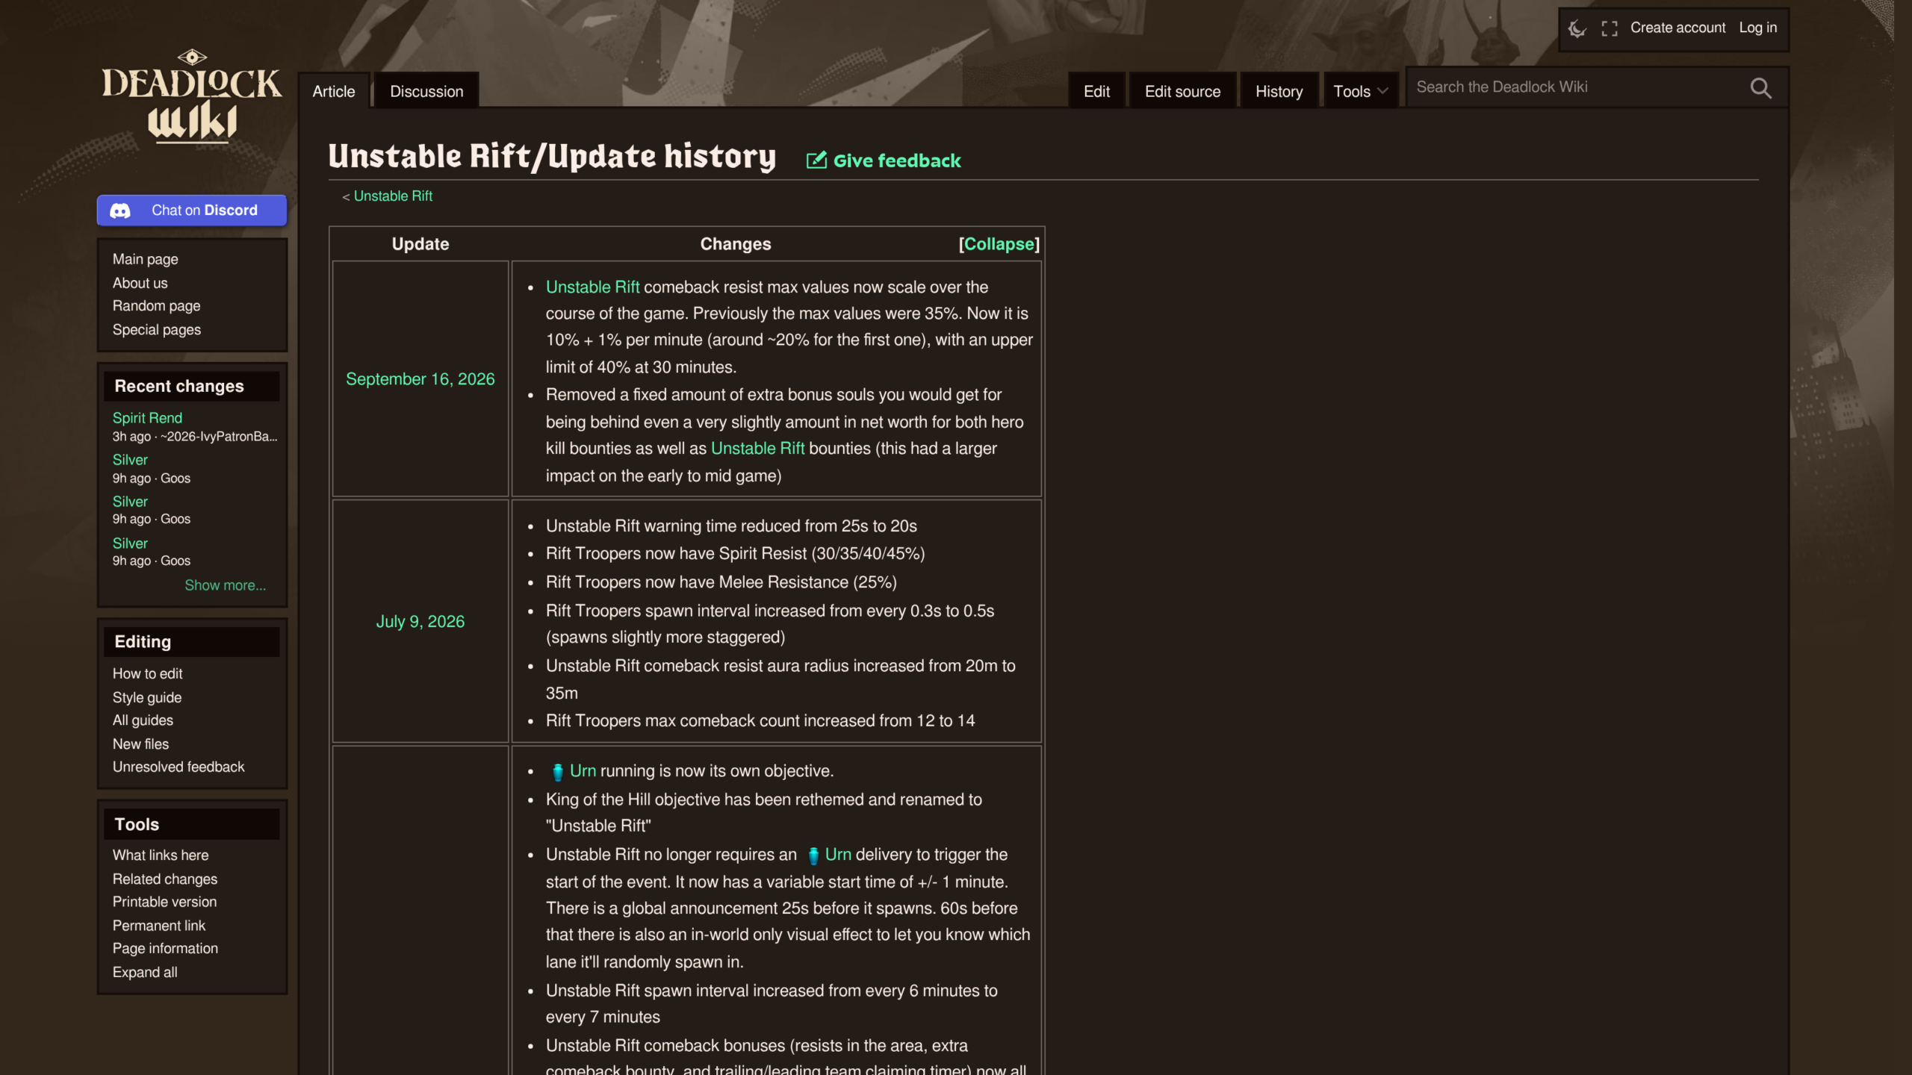Click Unstable Rift link in first bullet
Image resolution: width=1912 pixels, height=1075 pixels.
592,287
